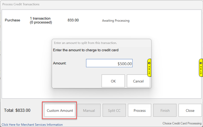Viewport: 203px width, 127px height.
Task: Click the '1 transaction (0 processed)' text
Action: (41, 20)
